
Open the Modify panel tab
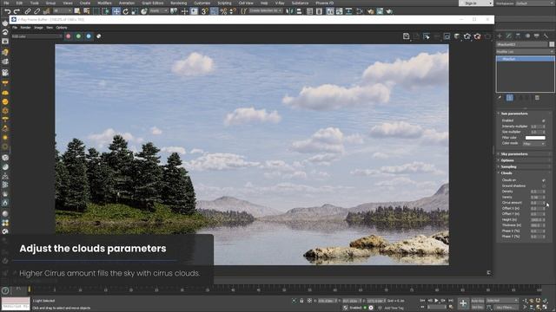509,36
